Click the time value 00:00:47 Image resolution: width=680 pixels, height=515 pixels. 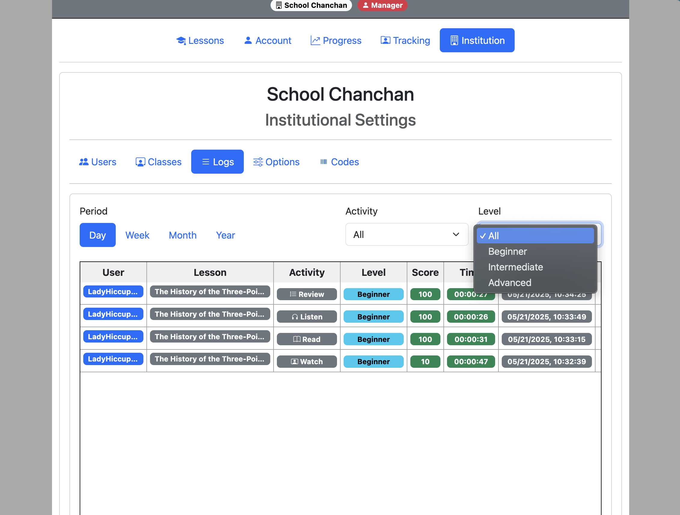pyautogui.click(x=471, y=362)
